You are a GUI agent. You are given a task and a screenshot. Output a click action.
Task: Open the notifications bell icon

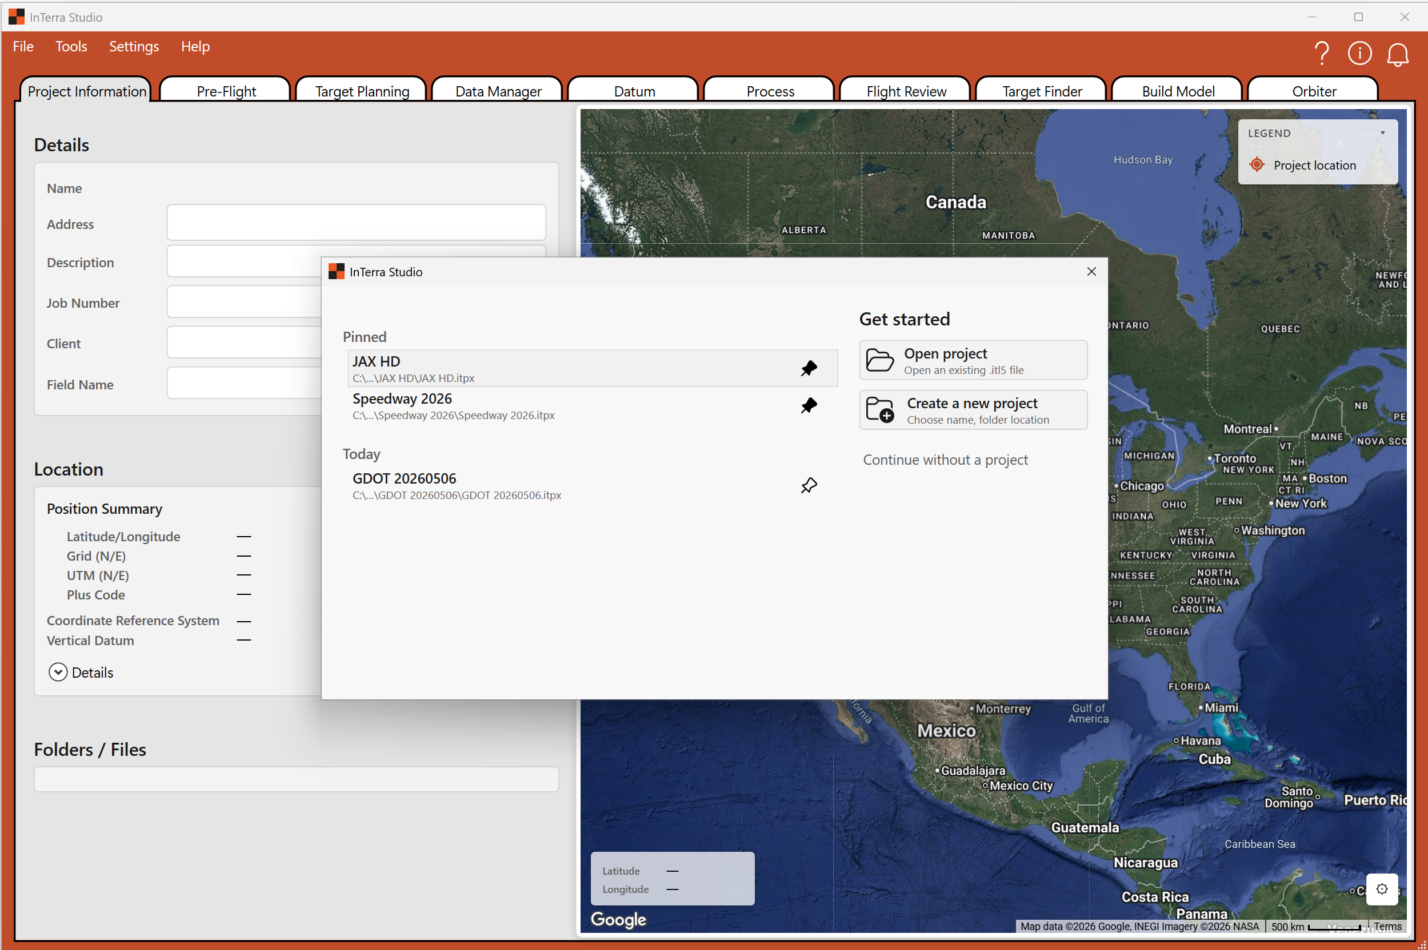1398,55
